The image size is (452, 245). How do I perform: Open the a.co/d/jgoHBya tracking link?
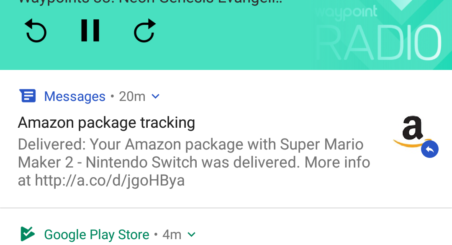tap(110, 181)
